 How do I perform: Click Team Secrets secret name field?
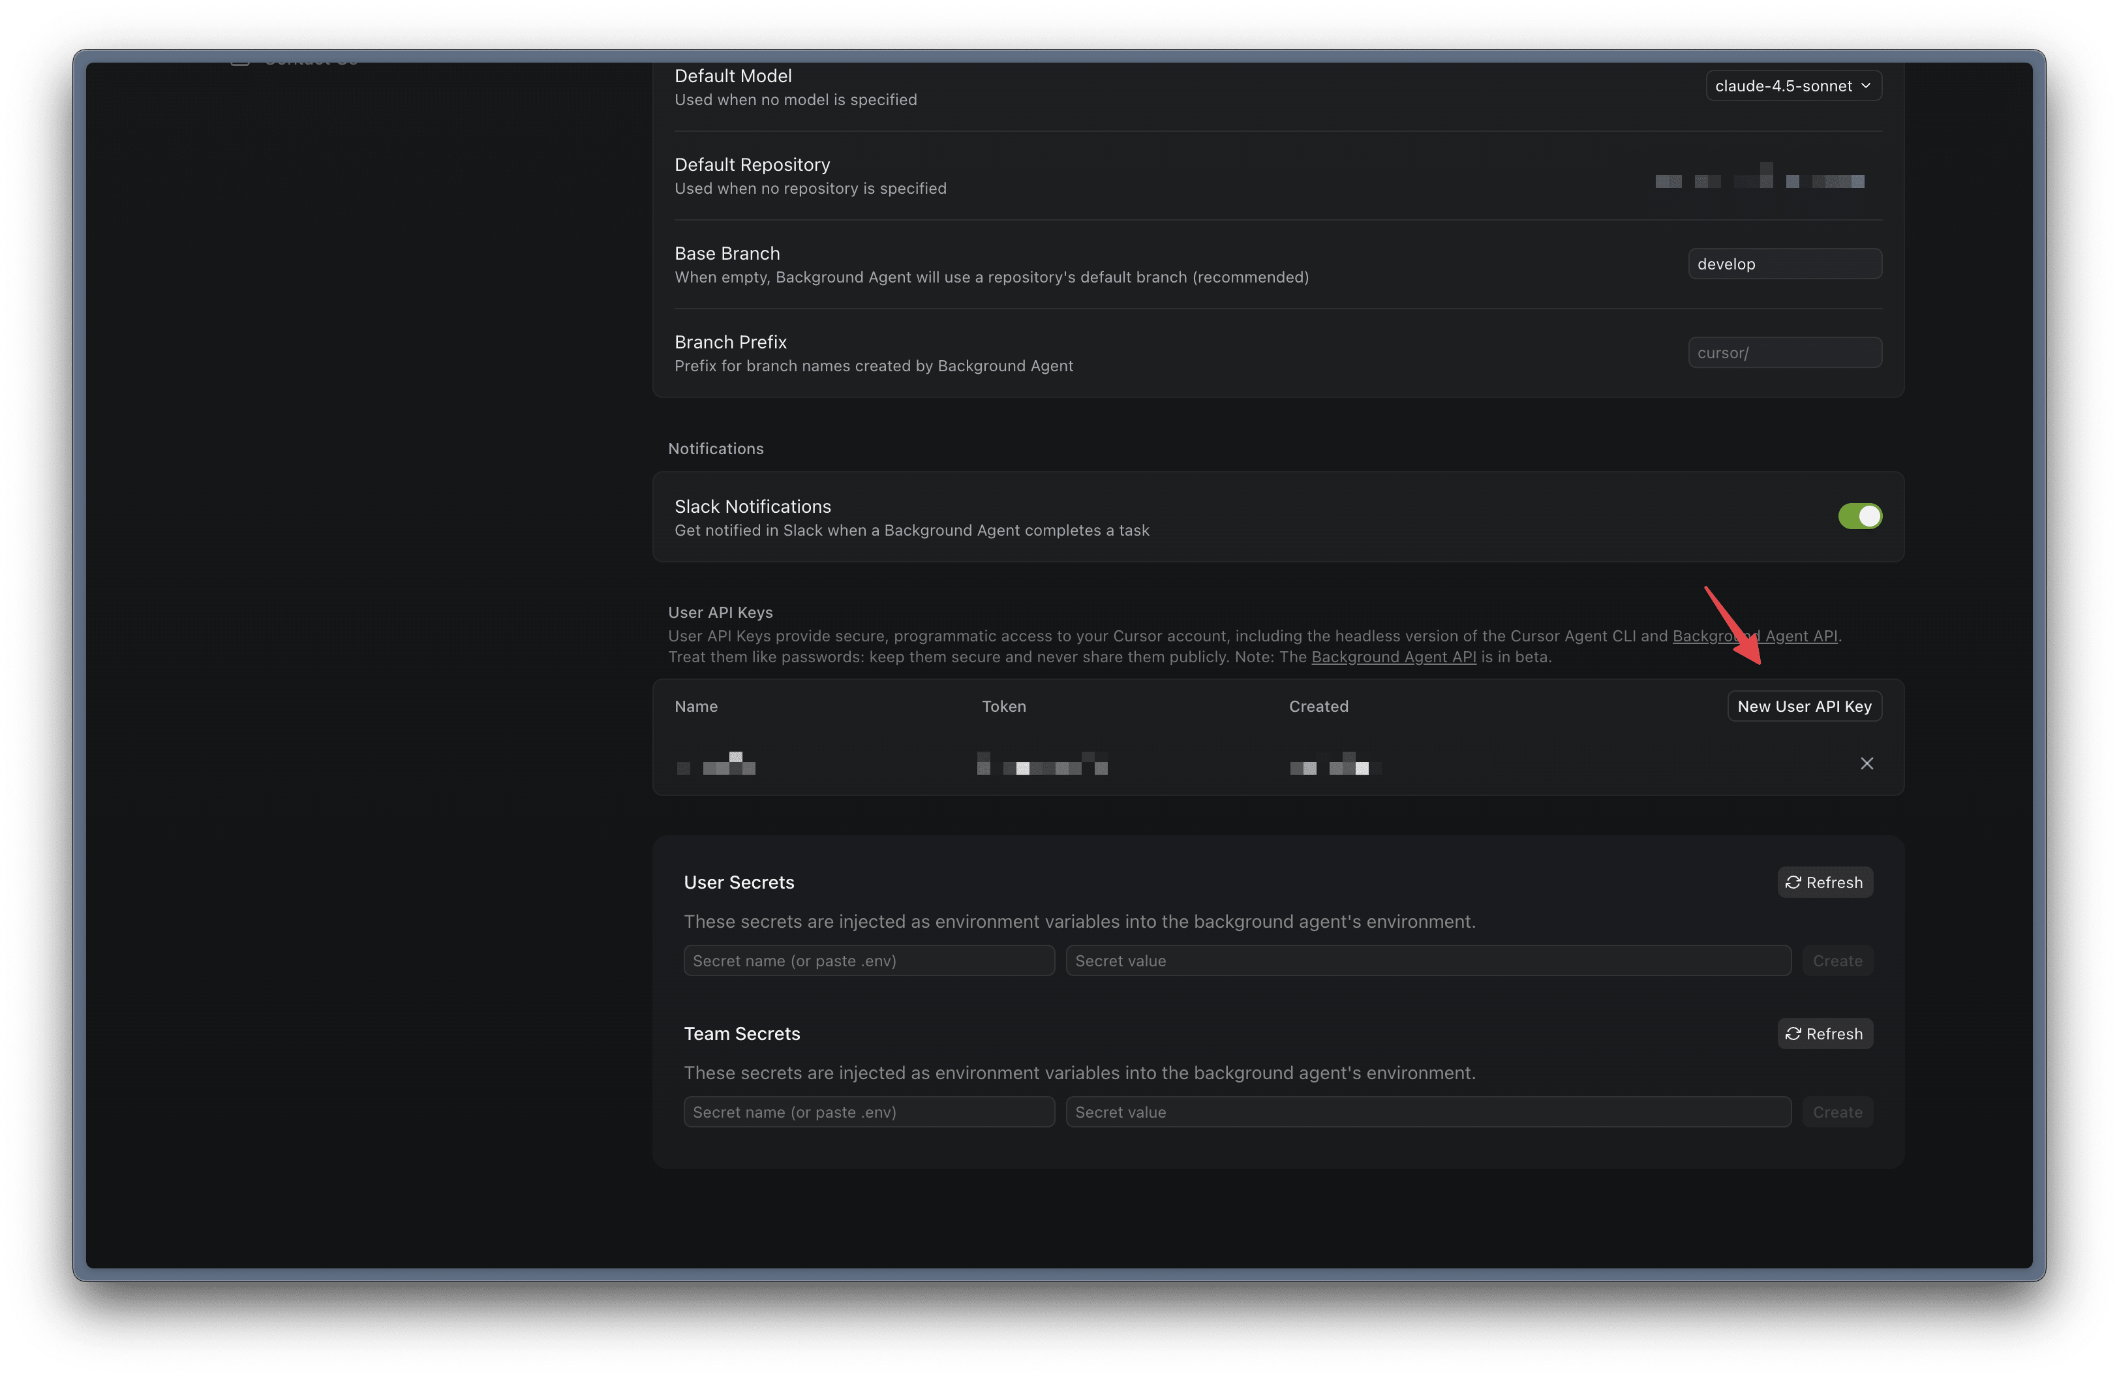tap(868, 1112)
